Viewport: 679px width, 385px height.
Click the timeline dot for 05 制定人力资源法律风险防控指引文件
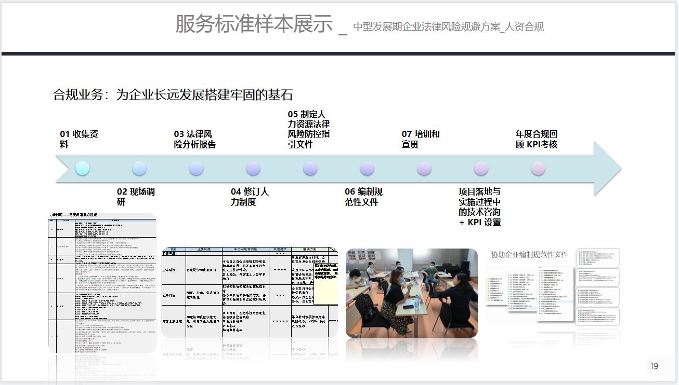click(310, 169)
